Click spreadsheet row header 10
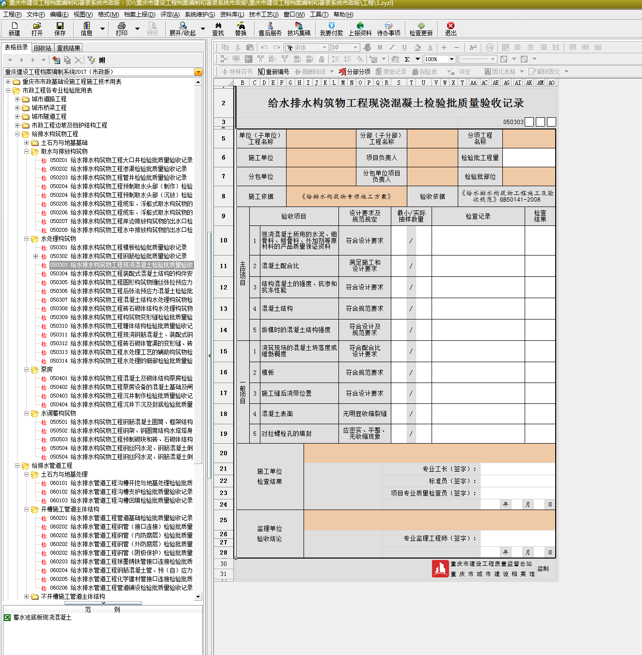Image resolution: width=642 pixels, height=655 pixels. (224, 240)
